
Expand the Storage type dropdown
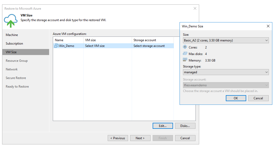[226, 72]
